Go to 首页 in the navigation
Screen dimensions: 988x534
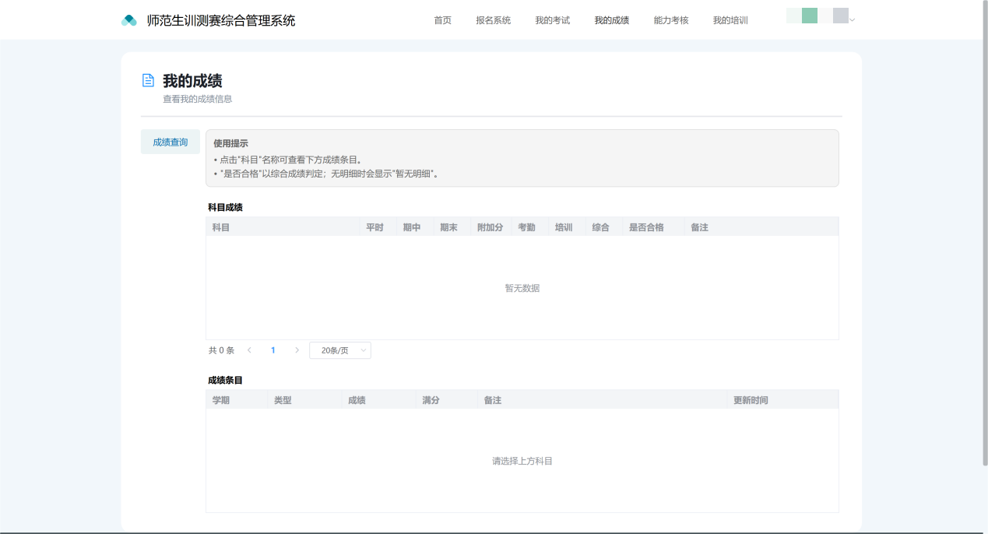[x=442, y=20]
